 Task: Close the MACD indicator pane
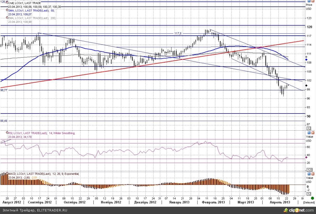[x=313, y=173]
